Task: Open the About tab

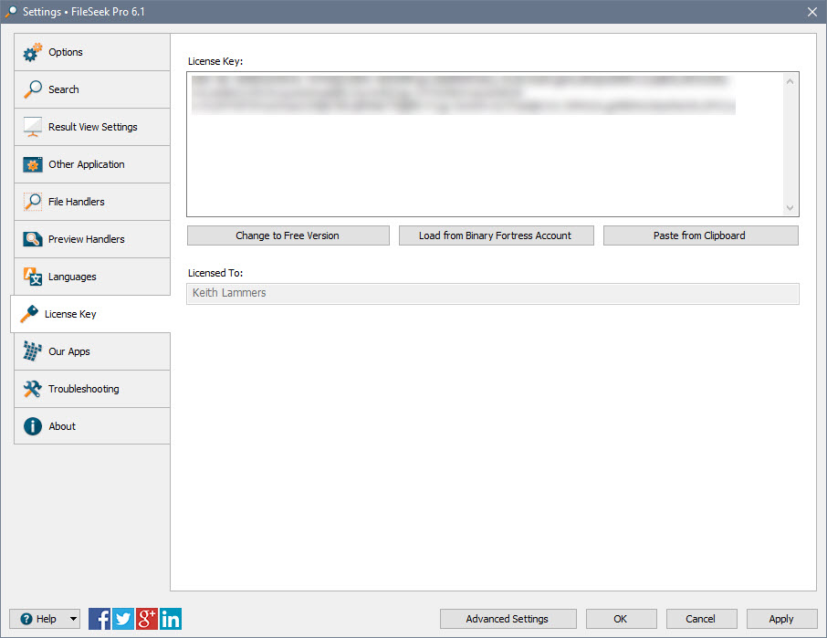Action: coord(92,426)
